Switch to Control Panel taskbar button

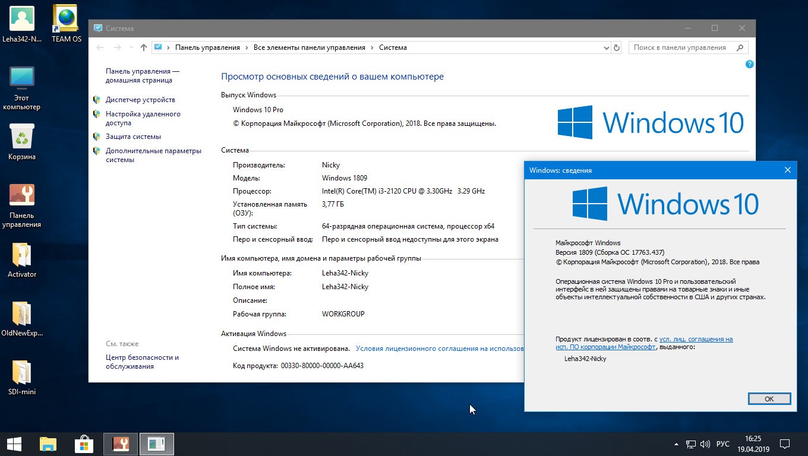tap(121, 444)
